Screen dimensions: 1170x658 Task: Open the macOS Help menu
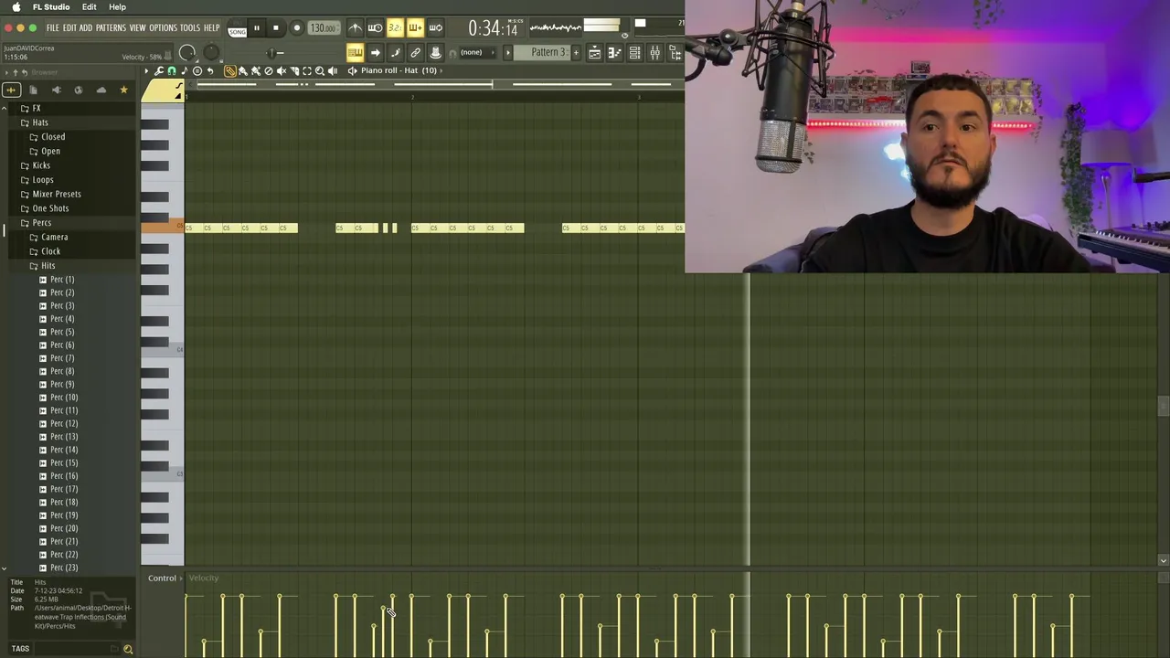click(x=117, y=7)
